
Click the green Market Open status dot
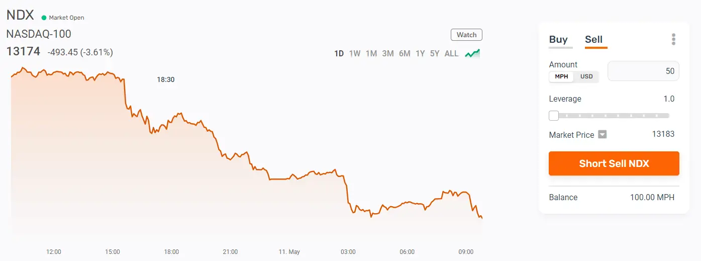pyautogui.click(x=44, y=18)
